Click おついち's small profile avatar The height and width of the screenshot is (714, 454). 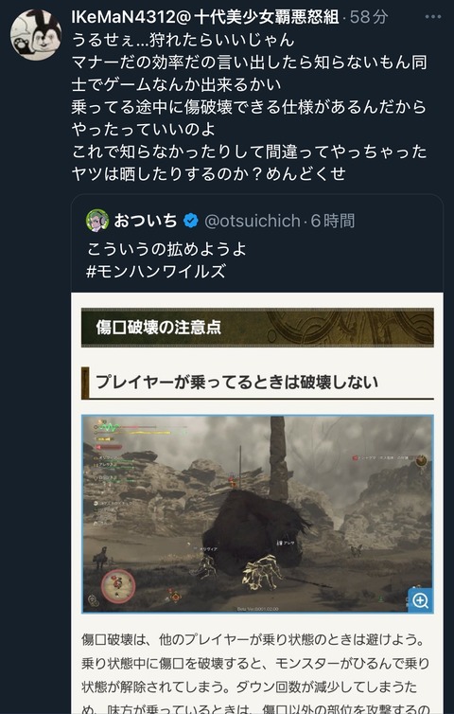coord(96,221)
